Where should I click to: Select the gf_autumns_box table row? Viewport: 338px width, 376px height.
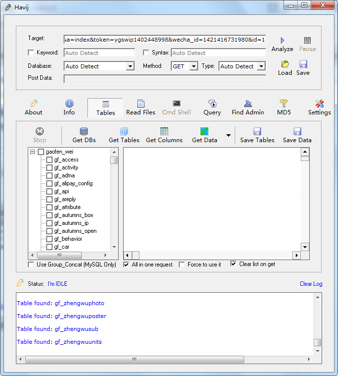coord(73,215)
